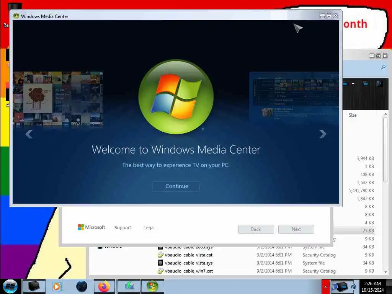Click the Next button in installer
Viewport: 392px width, 294px height.
pyautogui.click(x=296, y=229)
